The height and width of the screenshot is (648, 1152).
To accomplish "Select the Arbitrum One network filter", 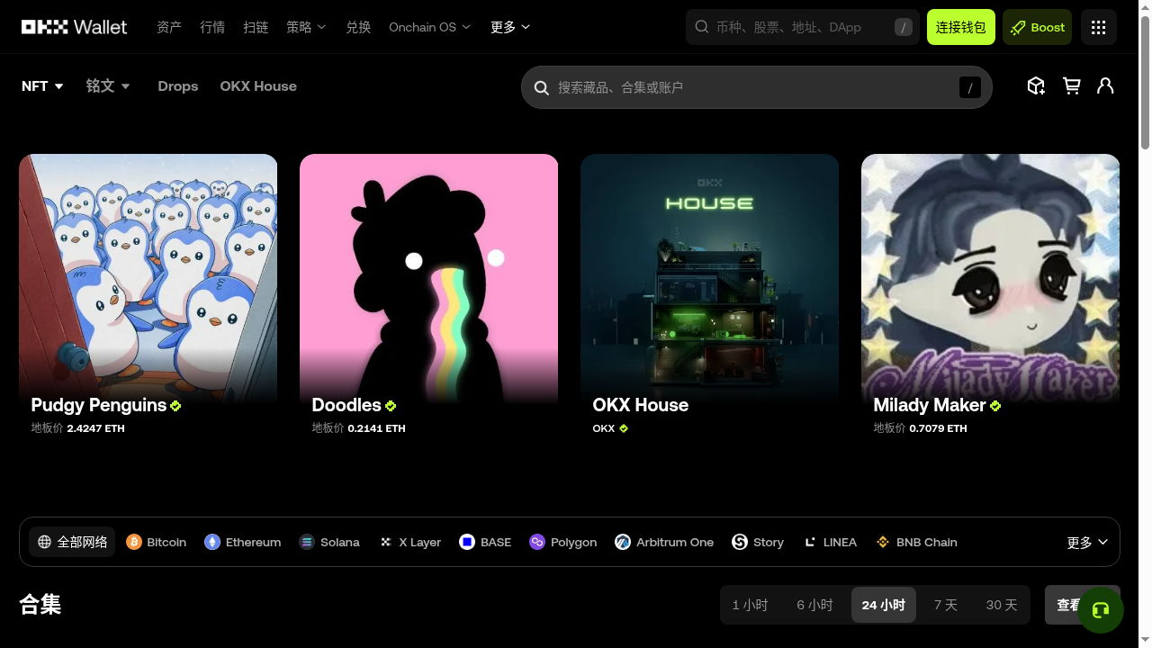I will pyautogui.click(x=664, y=542).
